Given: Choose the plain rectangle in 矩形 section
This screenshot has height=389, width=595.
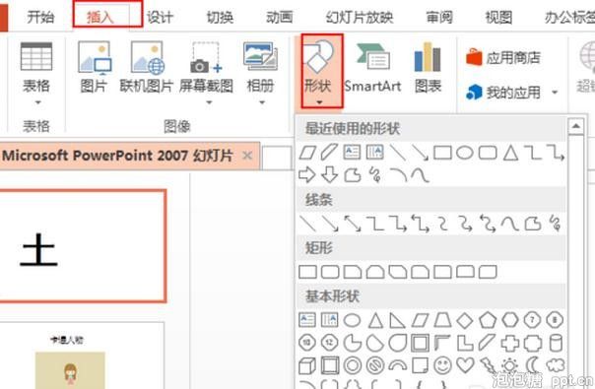Looking at the screenshot, I should click(307, 272).
